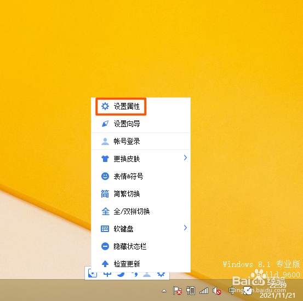Click the gear icon on IME status bar
The width and height of the screenshot is (303, 301).
coord(161,274)
